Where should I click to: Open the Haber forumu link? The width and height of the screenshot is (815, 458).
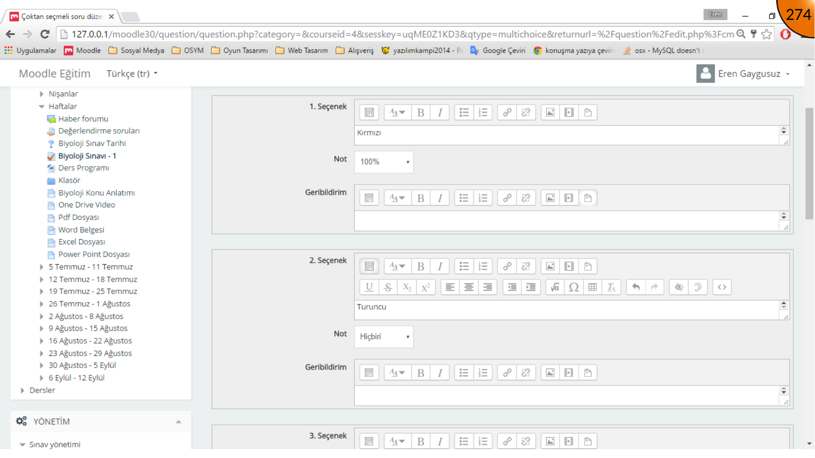click(83, 119)
